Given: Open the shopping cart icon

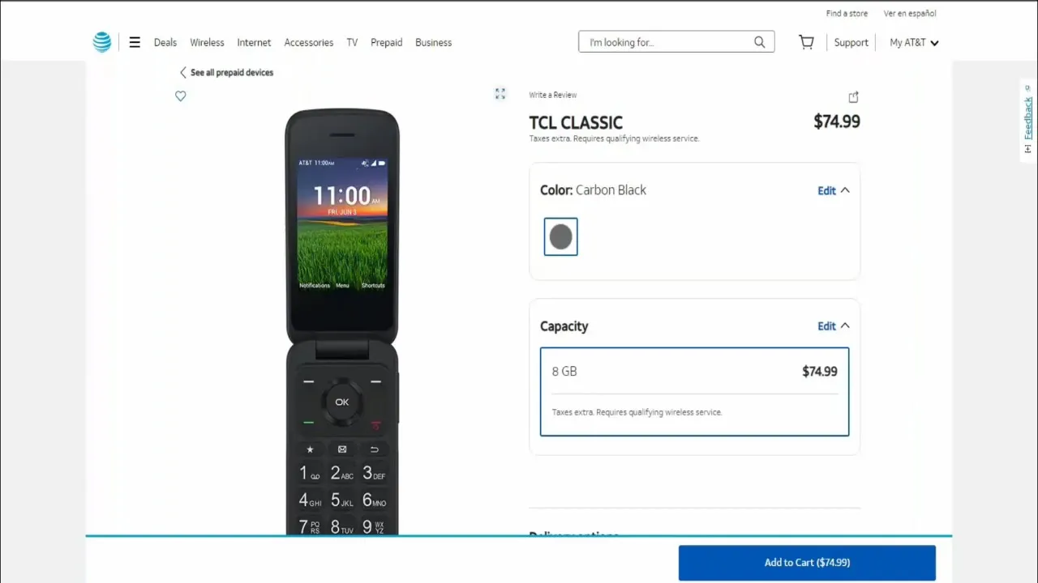Looking at the screenshot, I should tap(806, 42).
